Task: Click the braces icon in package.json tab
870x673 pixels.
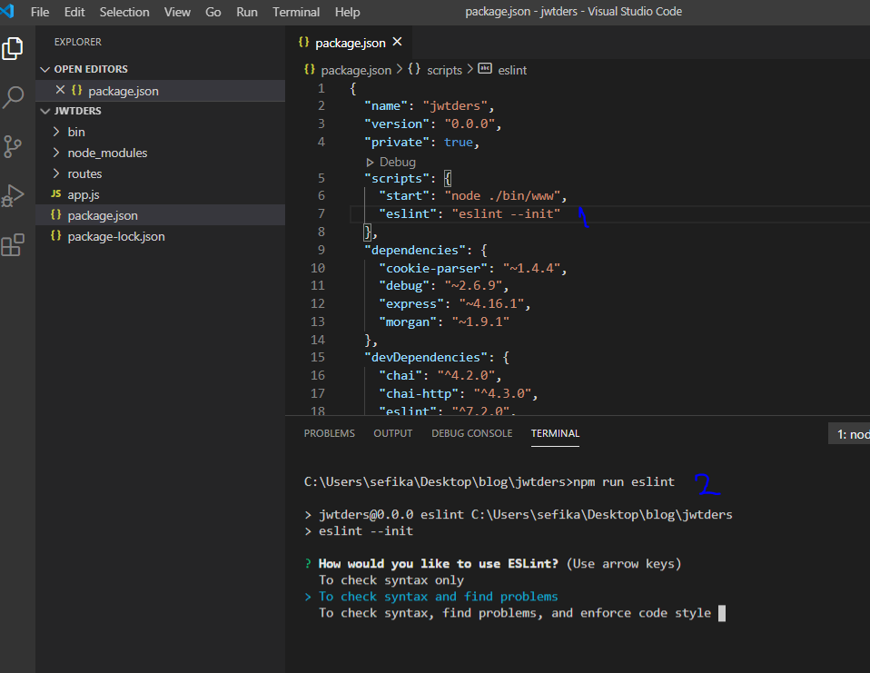Action: pyautogui.click(x=303, y=42)
